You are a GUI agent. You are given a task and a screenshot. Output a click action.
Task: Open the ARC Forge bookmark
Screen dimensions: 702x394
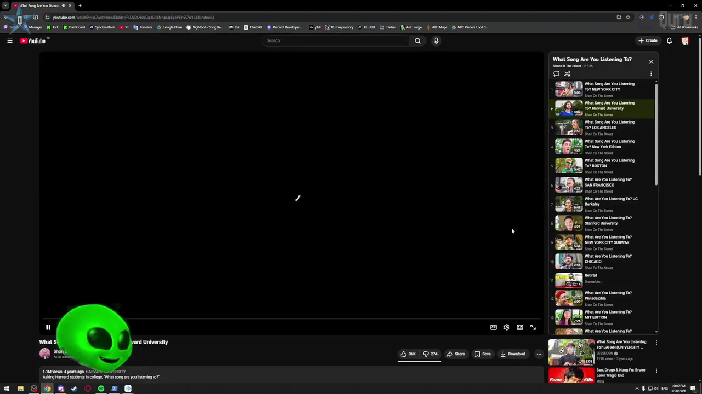pos(411,27)
